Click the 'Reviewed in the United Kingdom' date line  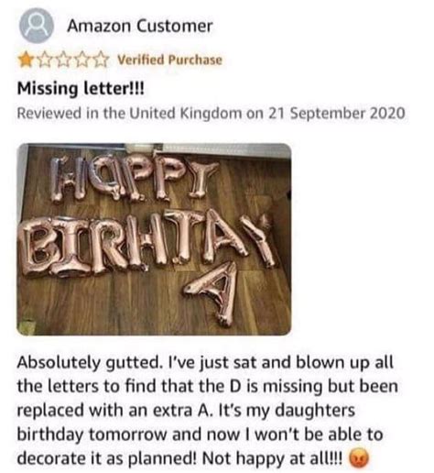pos(212,114)
